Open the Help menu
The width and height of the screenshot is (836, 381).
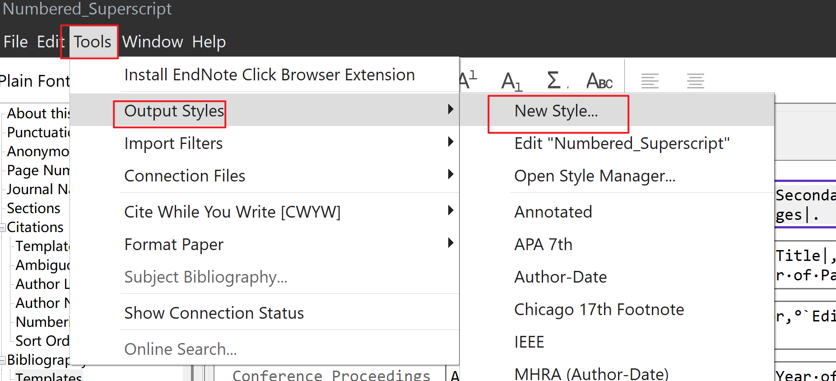(209, 42)
